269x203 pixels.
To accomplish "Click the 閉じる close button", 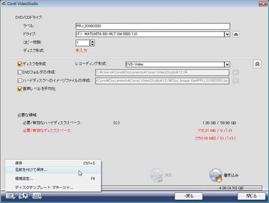I will [251, 196].
